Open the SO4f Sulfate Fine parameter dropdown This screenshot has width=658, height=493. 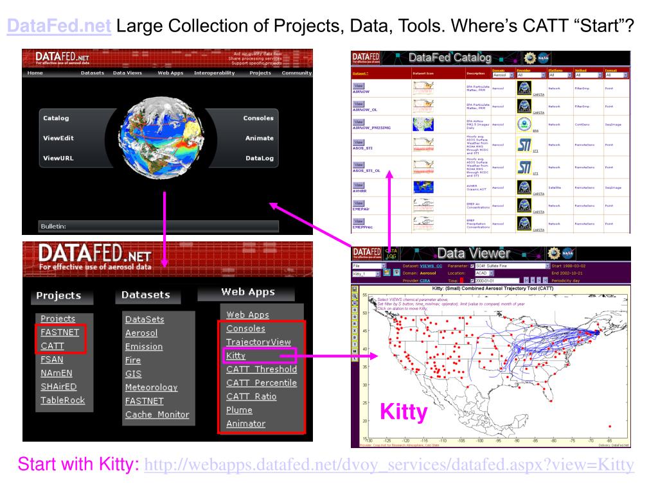512,266
